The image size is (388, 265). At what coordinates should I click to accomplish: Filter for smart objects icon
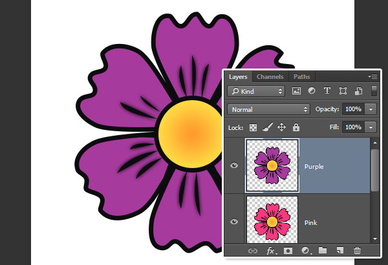click(358, 90)
